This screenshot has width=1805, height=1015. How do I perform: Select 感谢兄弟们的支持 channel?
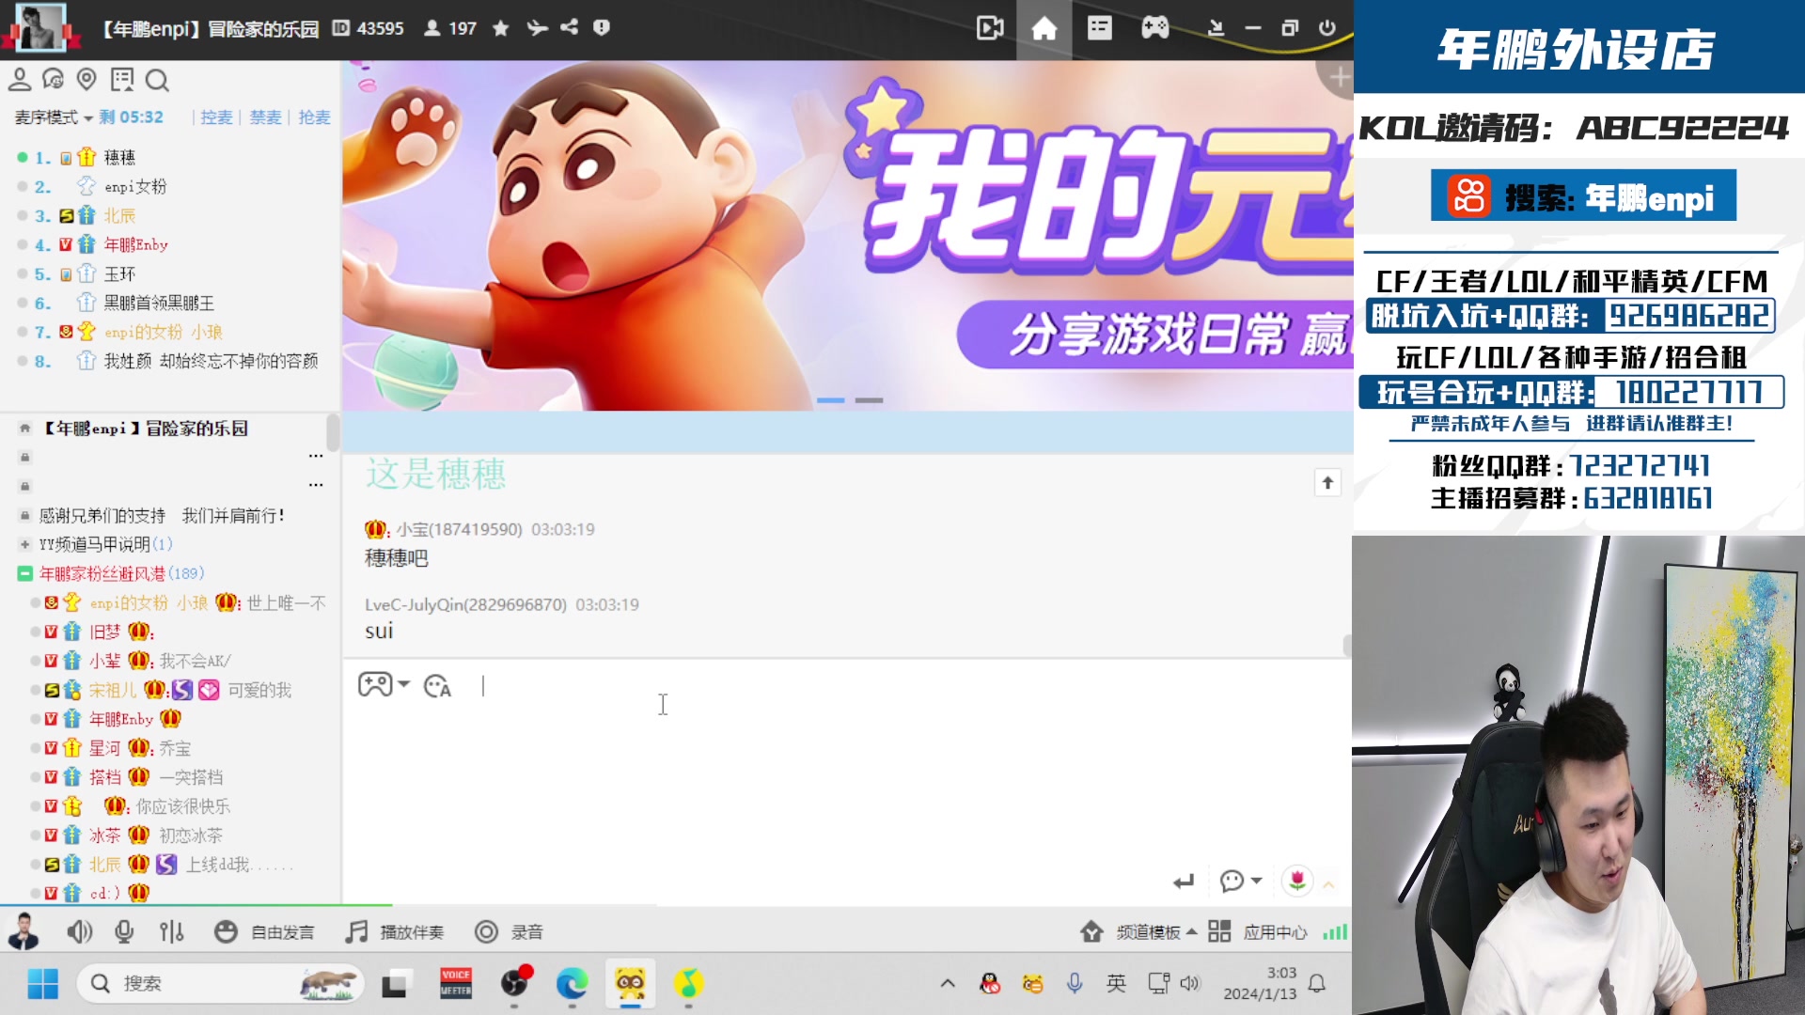[x=162, y=516]
